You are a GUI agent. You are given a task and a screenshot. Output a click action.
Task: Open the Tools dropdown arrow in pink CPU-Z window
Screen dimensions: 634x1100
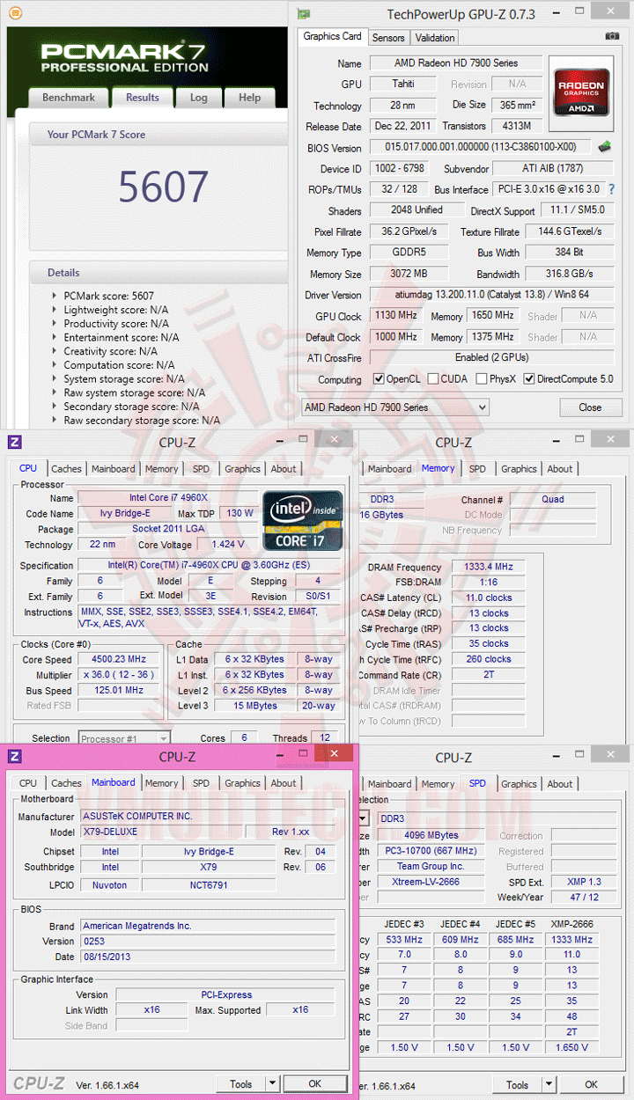point(272,1084)
